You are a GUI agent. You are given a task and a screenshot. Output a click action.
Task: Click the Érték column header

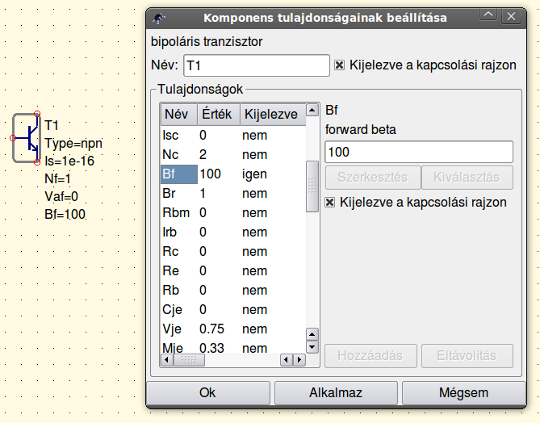pos(216,115)
